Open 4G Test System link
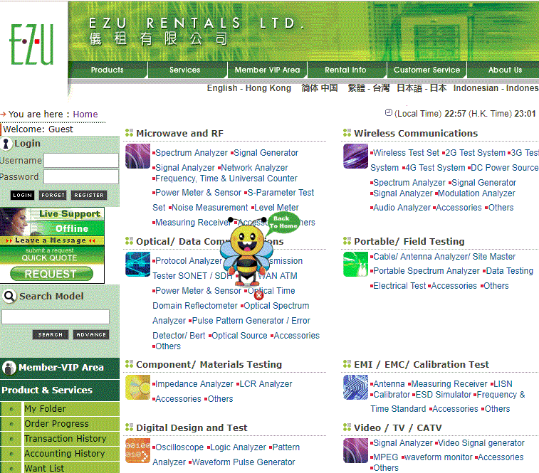Screen dimensions: 539x473 (435, 168)
